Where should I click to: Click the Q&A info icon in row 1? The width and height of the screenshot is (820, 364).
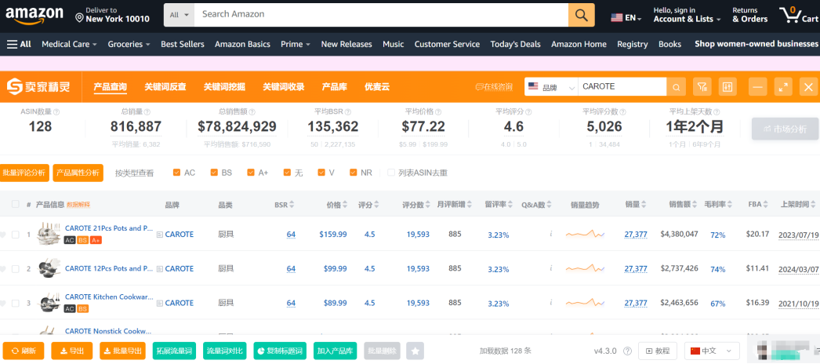pyautogui.click(x=550, y=234)
